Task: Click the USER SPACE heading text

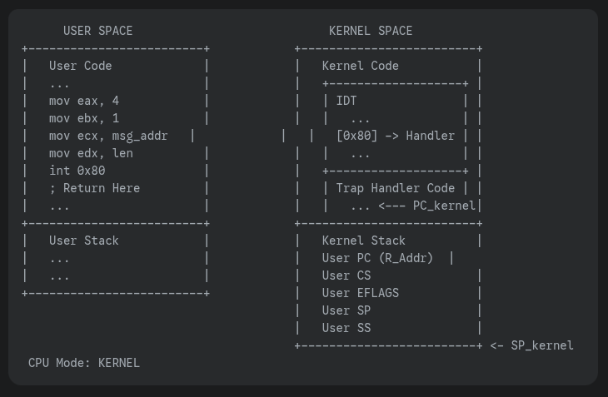Action: point(97,31)
